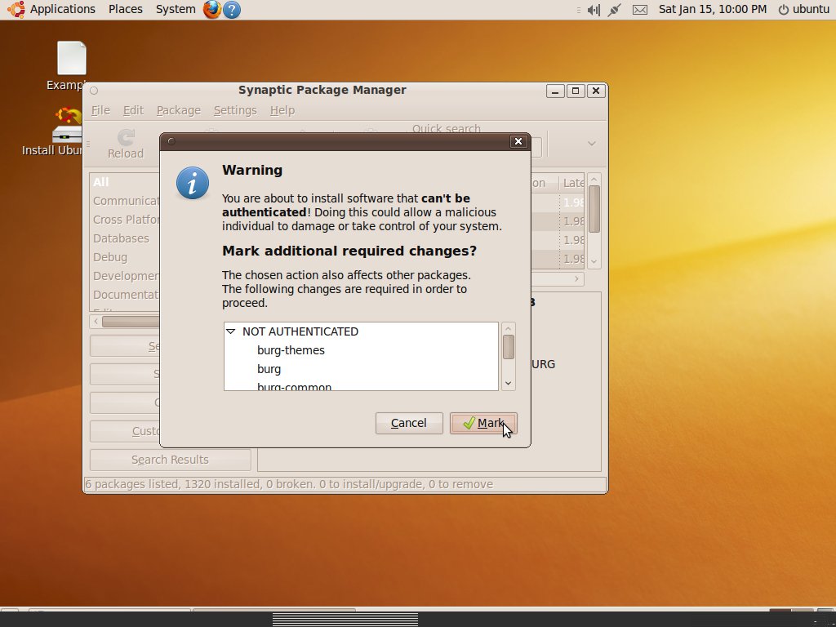836x627 pixels.
Task: Open the clock showing Sat Jan 15
Action: pyautogui.click(x=712, y=9)
